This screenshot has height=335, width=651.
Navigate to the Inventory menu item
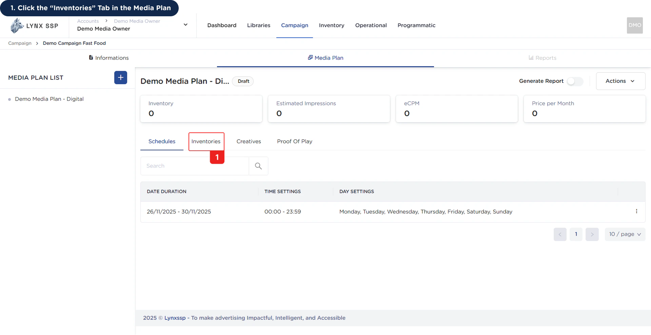click(332, 25)
